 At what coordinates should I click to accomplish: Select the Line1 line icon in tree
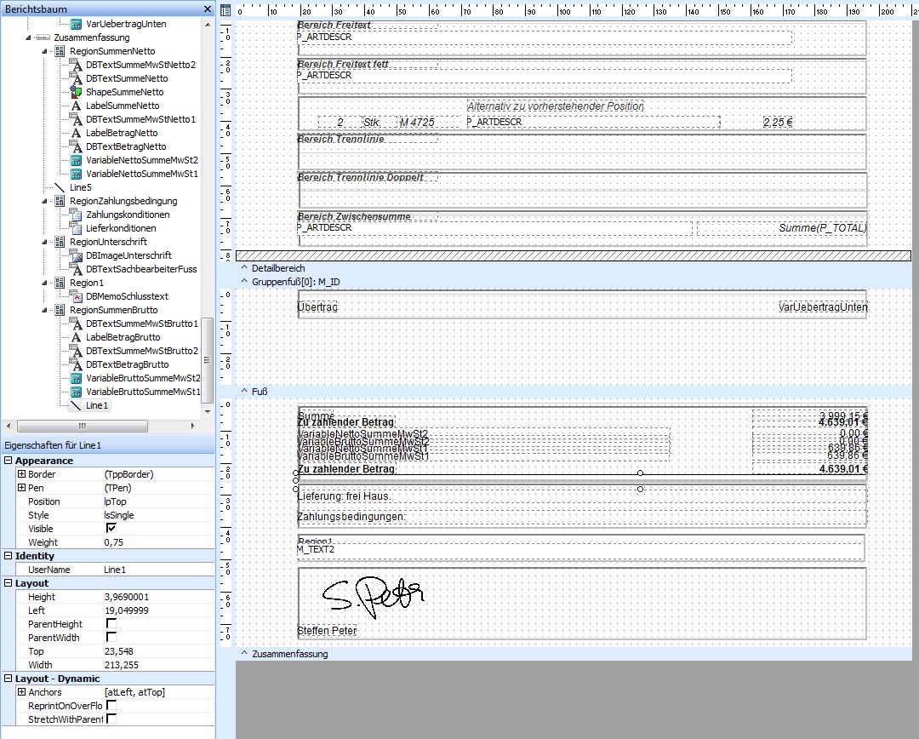(77, 405)
